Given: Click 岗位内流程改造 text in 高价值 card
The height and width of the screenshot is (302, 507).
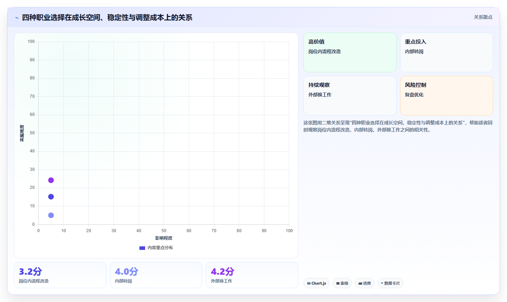Looking at the screenshot, I should tap(324, 51).
